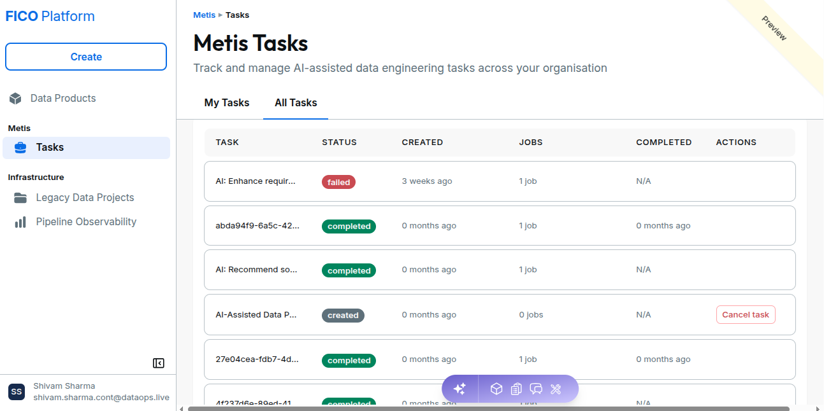Click the SS user avatar

pos(17,392)
